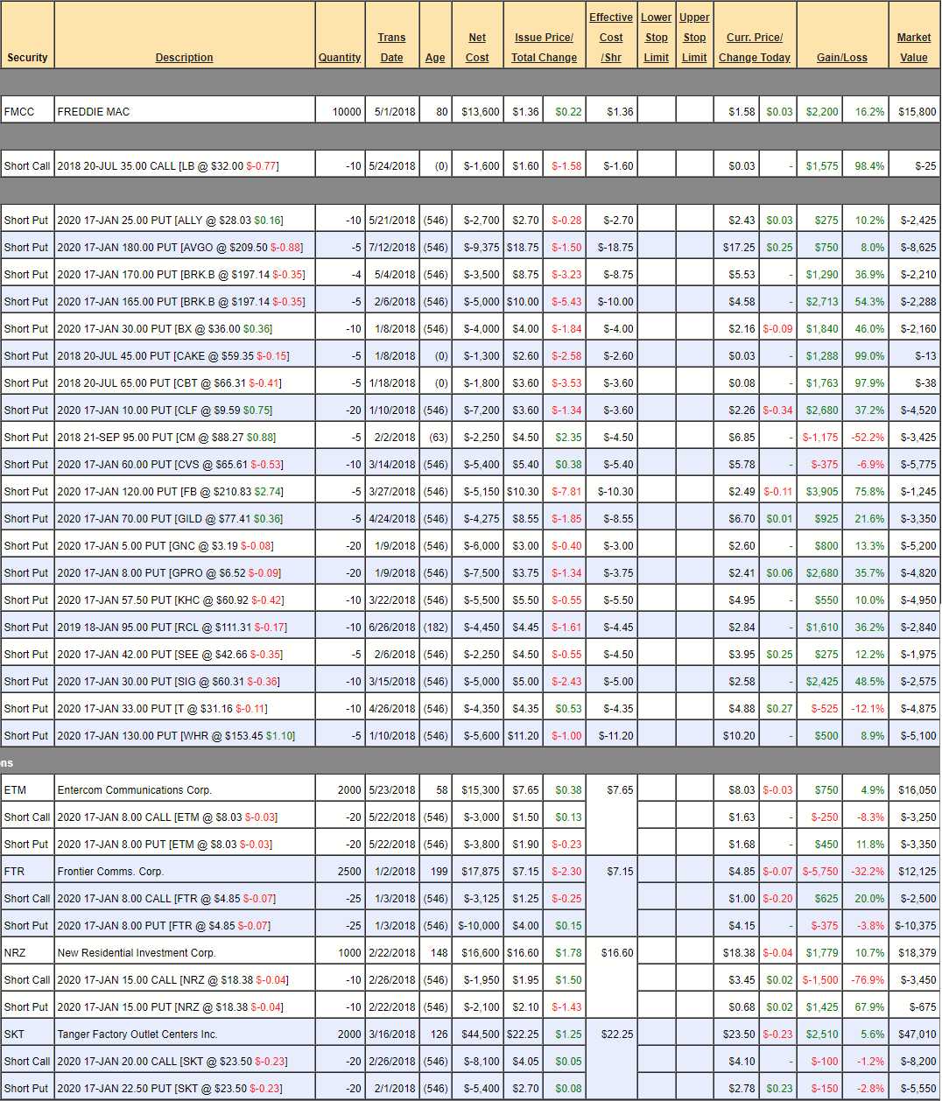Click the LB 35.00 call description
Screen dimensions: 942x1101
pyautogui.click(x=168, y=166)
